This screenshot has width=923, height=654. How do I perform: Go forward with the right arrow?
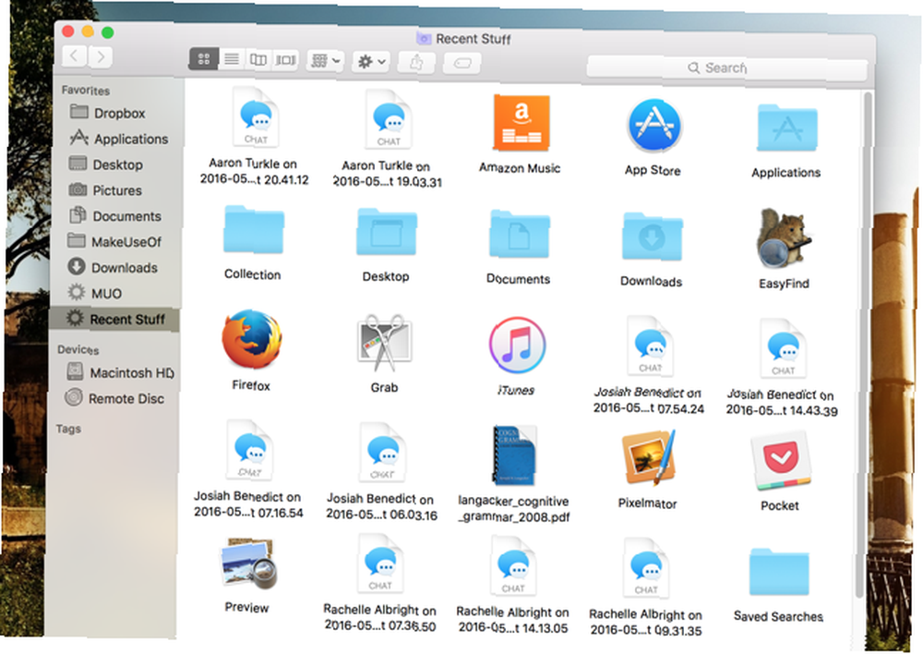pyautogui.click(x=101, y=56)
